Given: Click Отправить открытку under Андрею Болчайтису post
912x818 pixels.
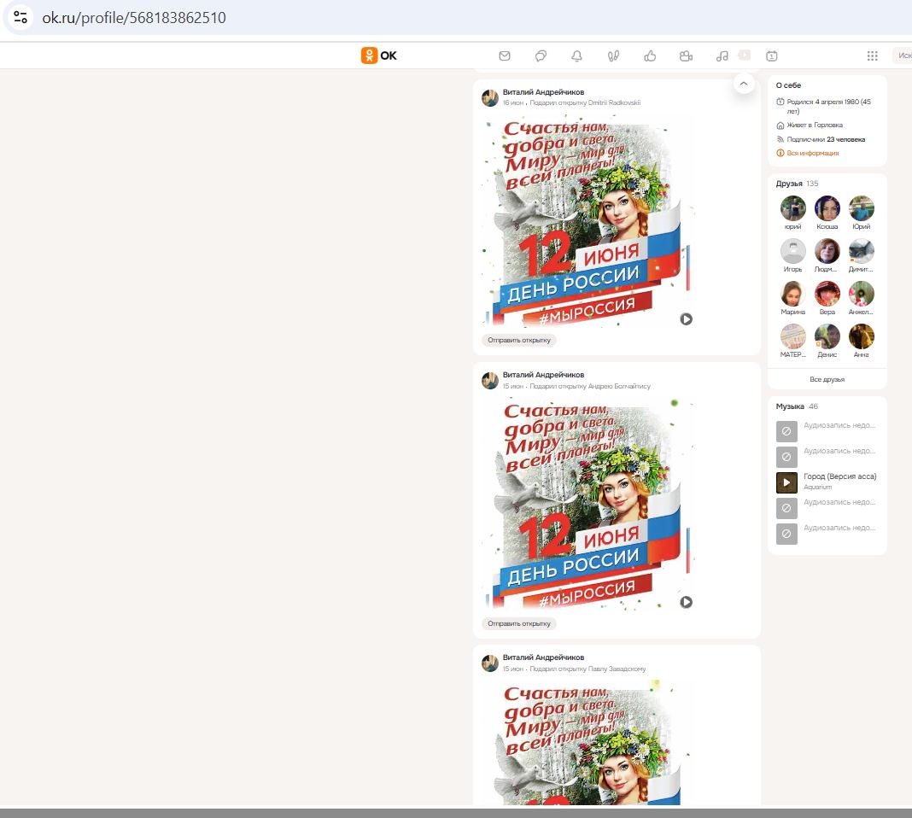Looking at the screenshot, I should (519, 623).
